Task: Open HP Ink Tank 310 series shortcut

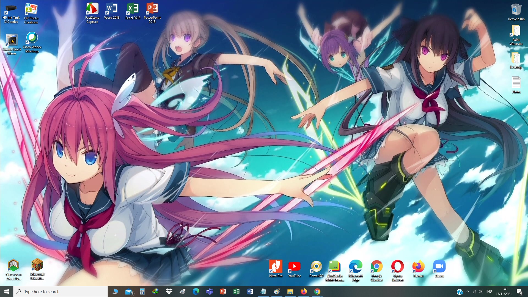Action: [x=11, y=14]
